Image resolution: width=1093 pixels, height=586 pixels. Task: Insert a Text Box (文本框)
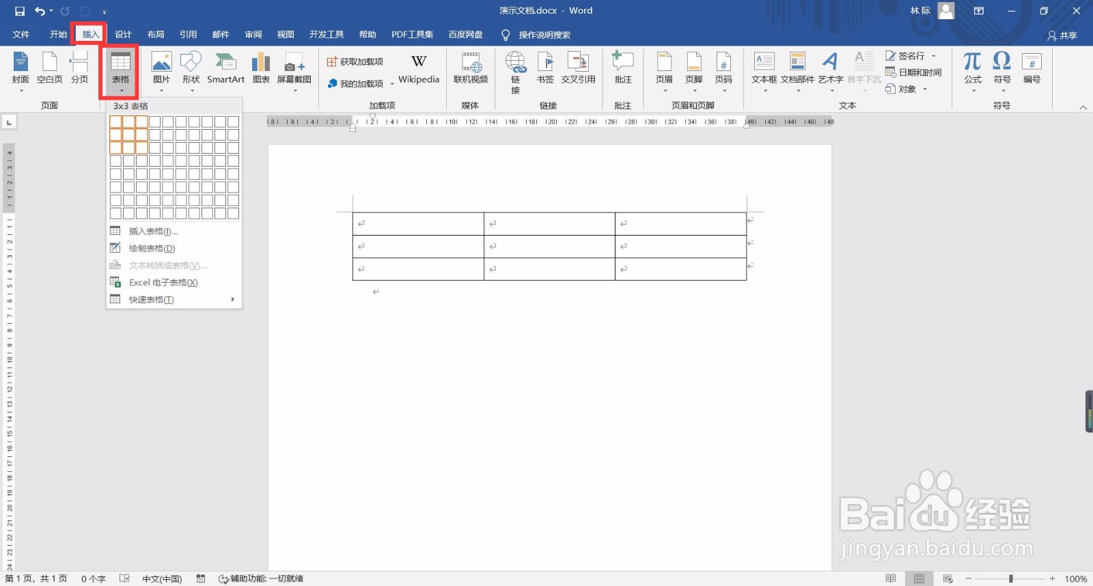coord(764,71)
